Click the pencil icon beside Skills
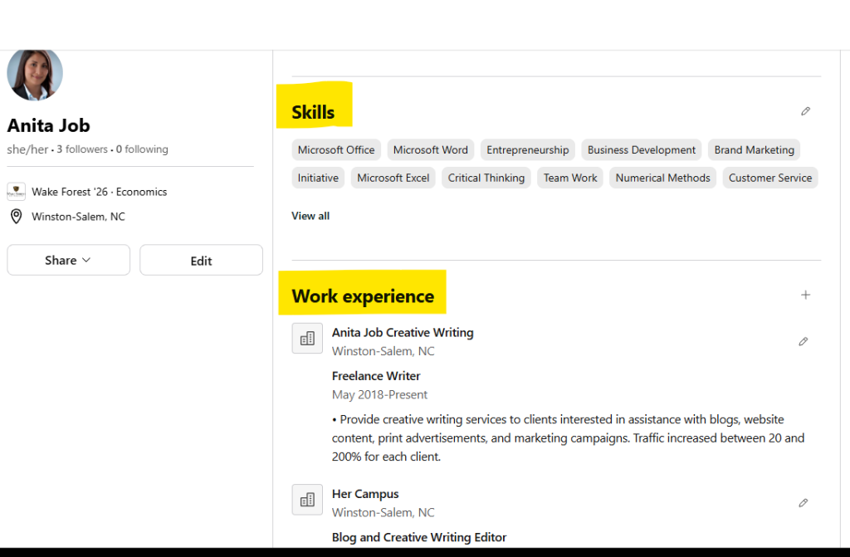Screen dimensions: 850x557 (805, 111)
